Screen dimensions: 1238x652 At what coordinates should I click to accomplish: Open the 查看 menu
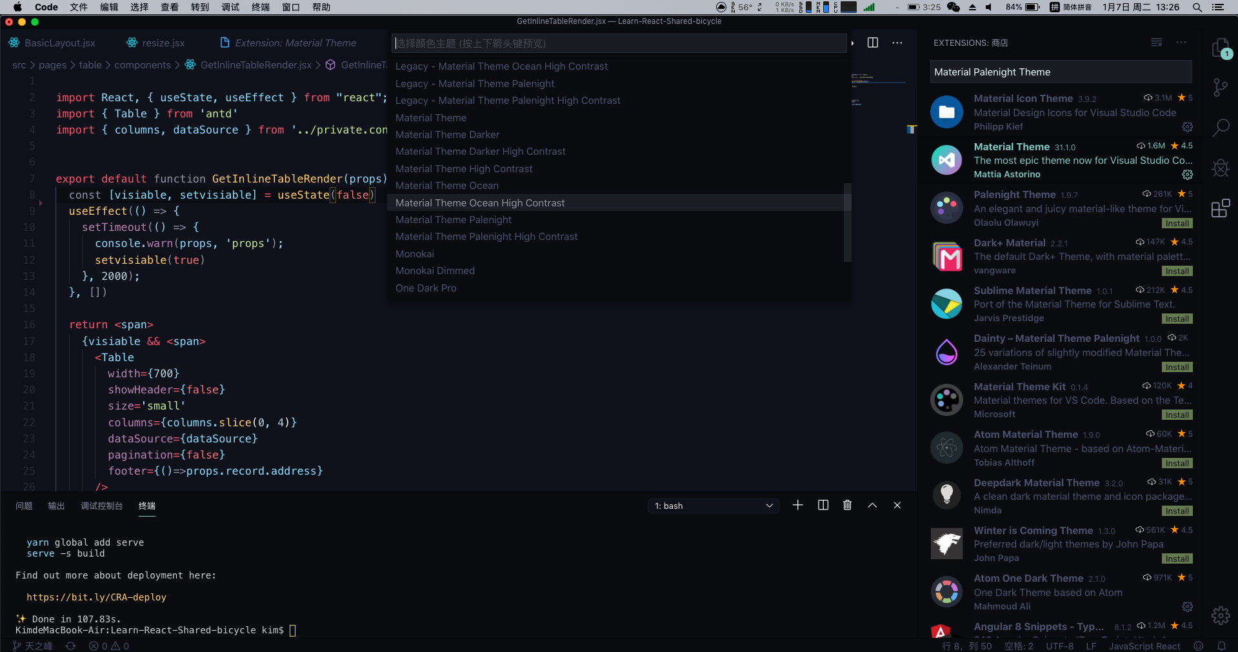[x=170, y=7]
